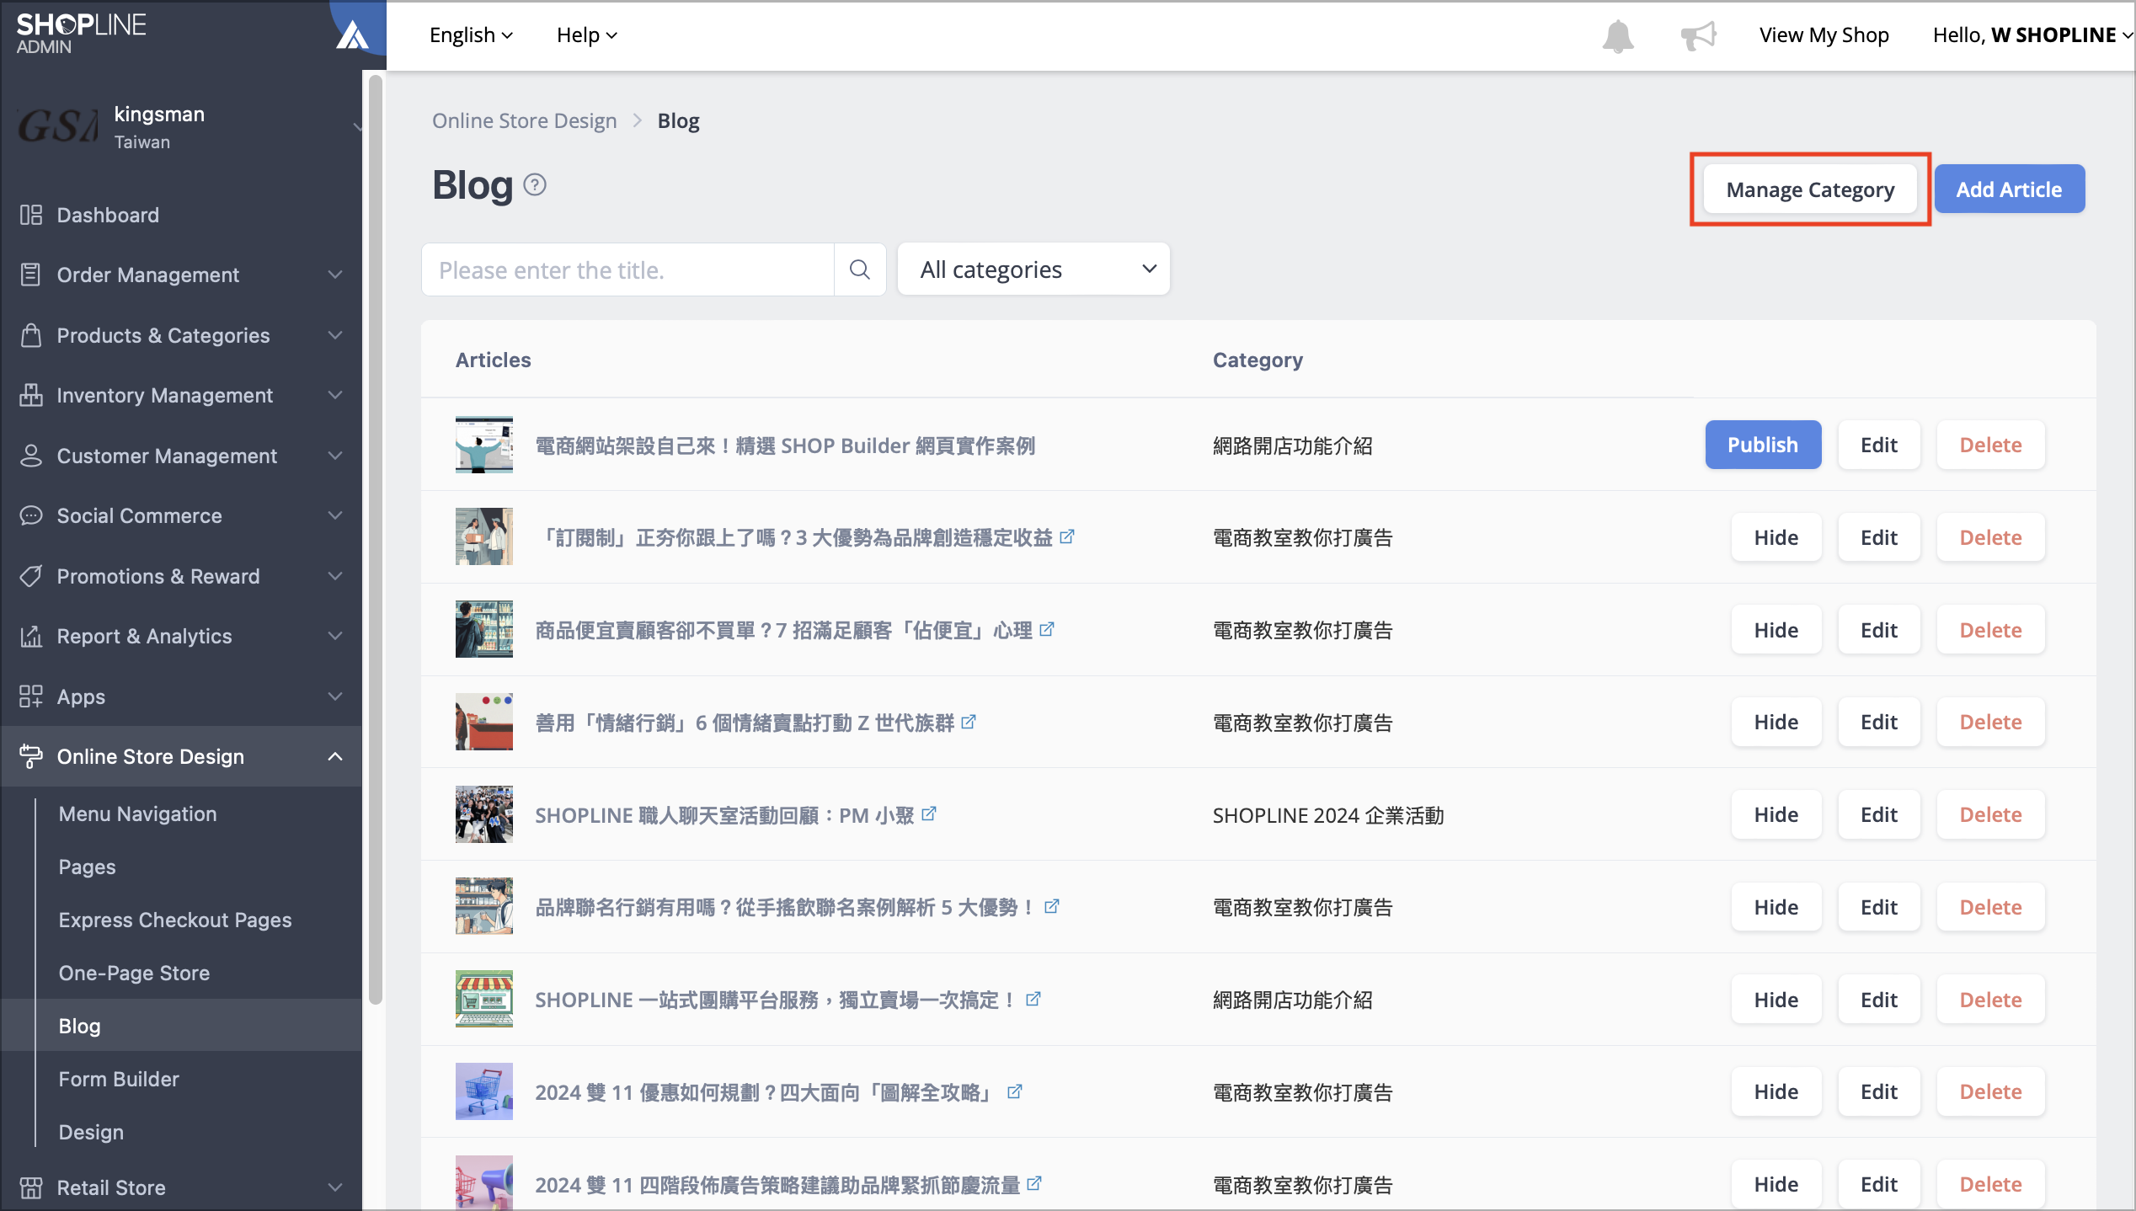
Task: Open the 2024 雙 11 優惠如何規劃 article title
Action: (766, 1092)
